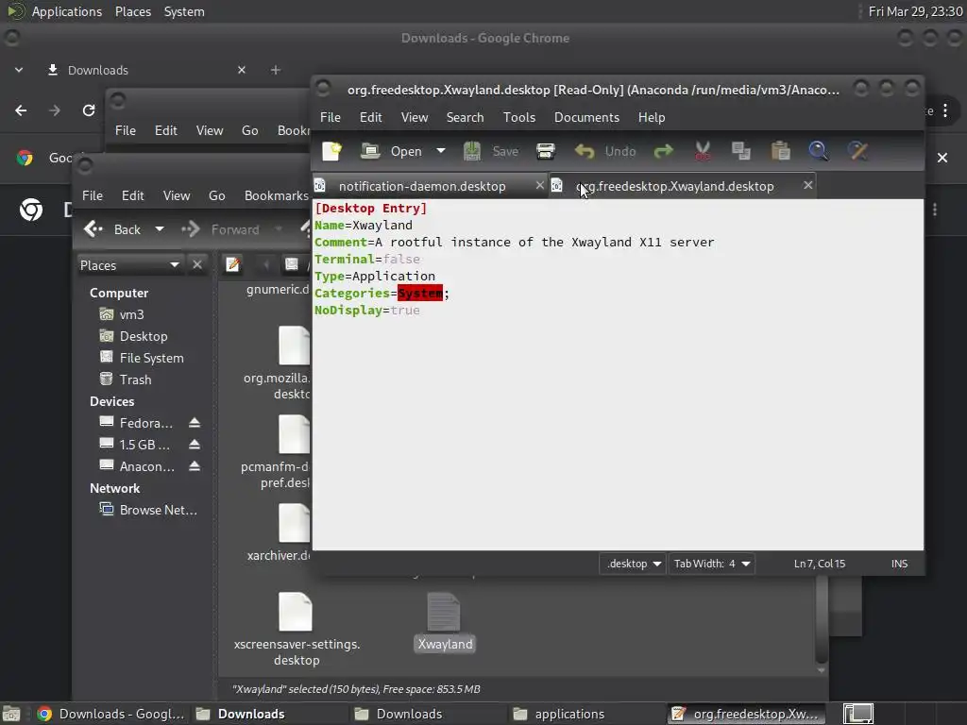Open the Places menu in top panel
967x725 pixels.
coord(132,11)
